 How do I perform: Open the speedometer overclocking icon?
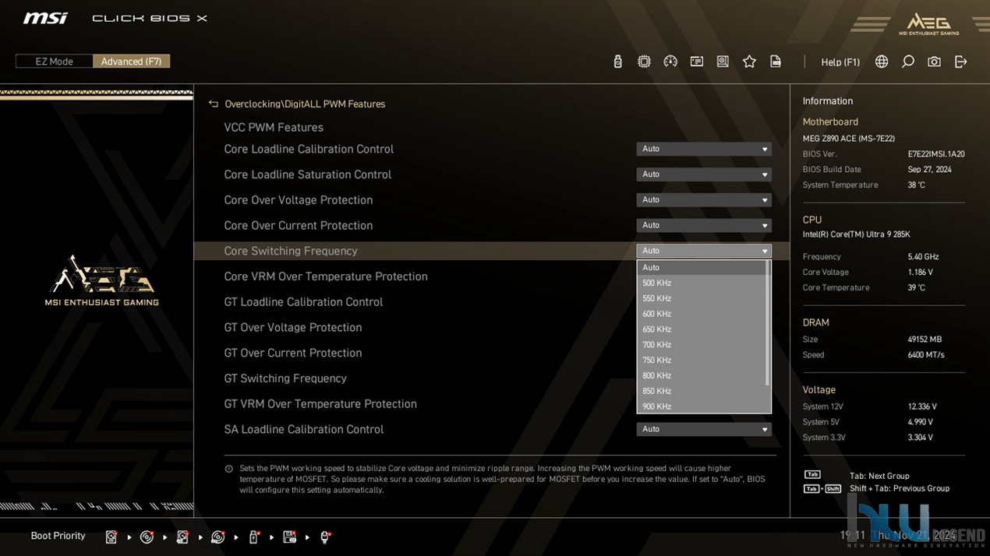coord(670,62)
